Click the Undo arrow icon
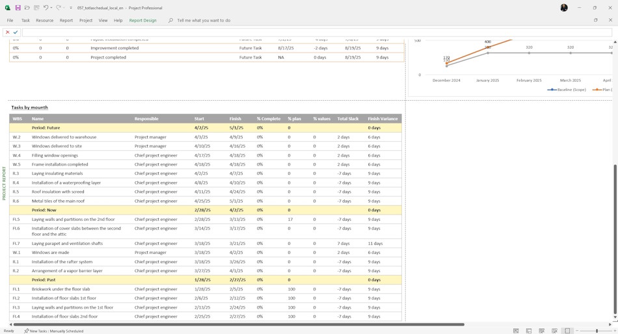Viewport: 618px width, 334px height. pyautogui.click(x=46, y=8)
